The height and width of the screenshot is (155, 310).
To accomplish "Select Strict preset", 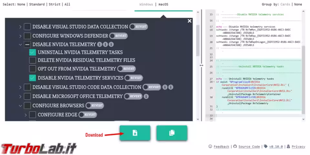I will [54, 4].
